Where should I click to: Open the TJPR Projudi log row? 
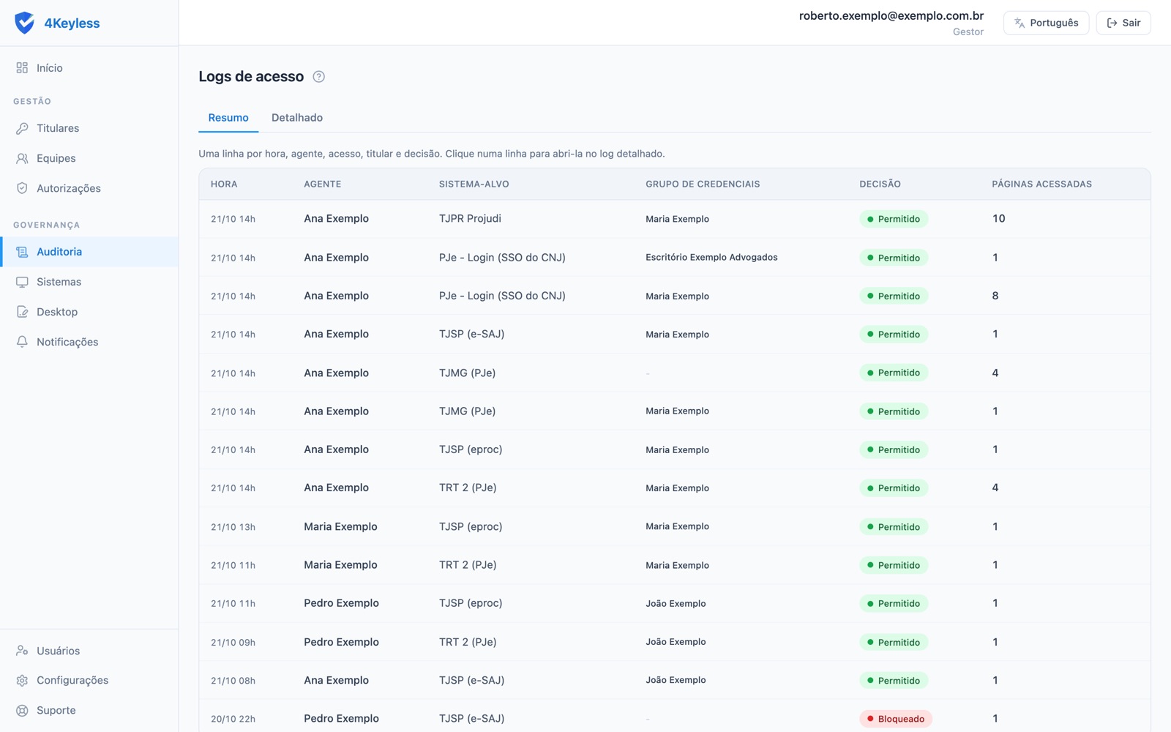[675, 219]
